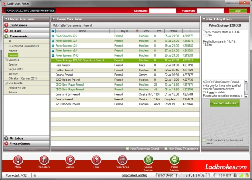Click the Tournament Lobby button
This screenshot has height=180, width=252.
(x=225, y=103)
